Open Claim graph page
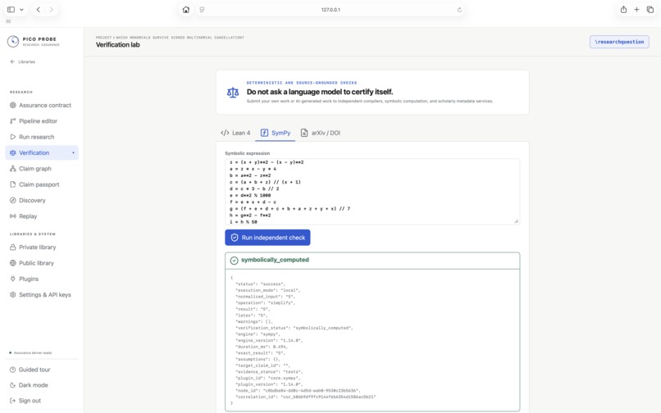 (x=42, y=169)
